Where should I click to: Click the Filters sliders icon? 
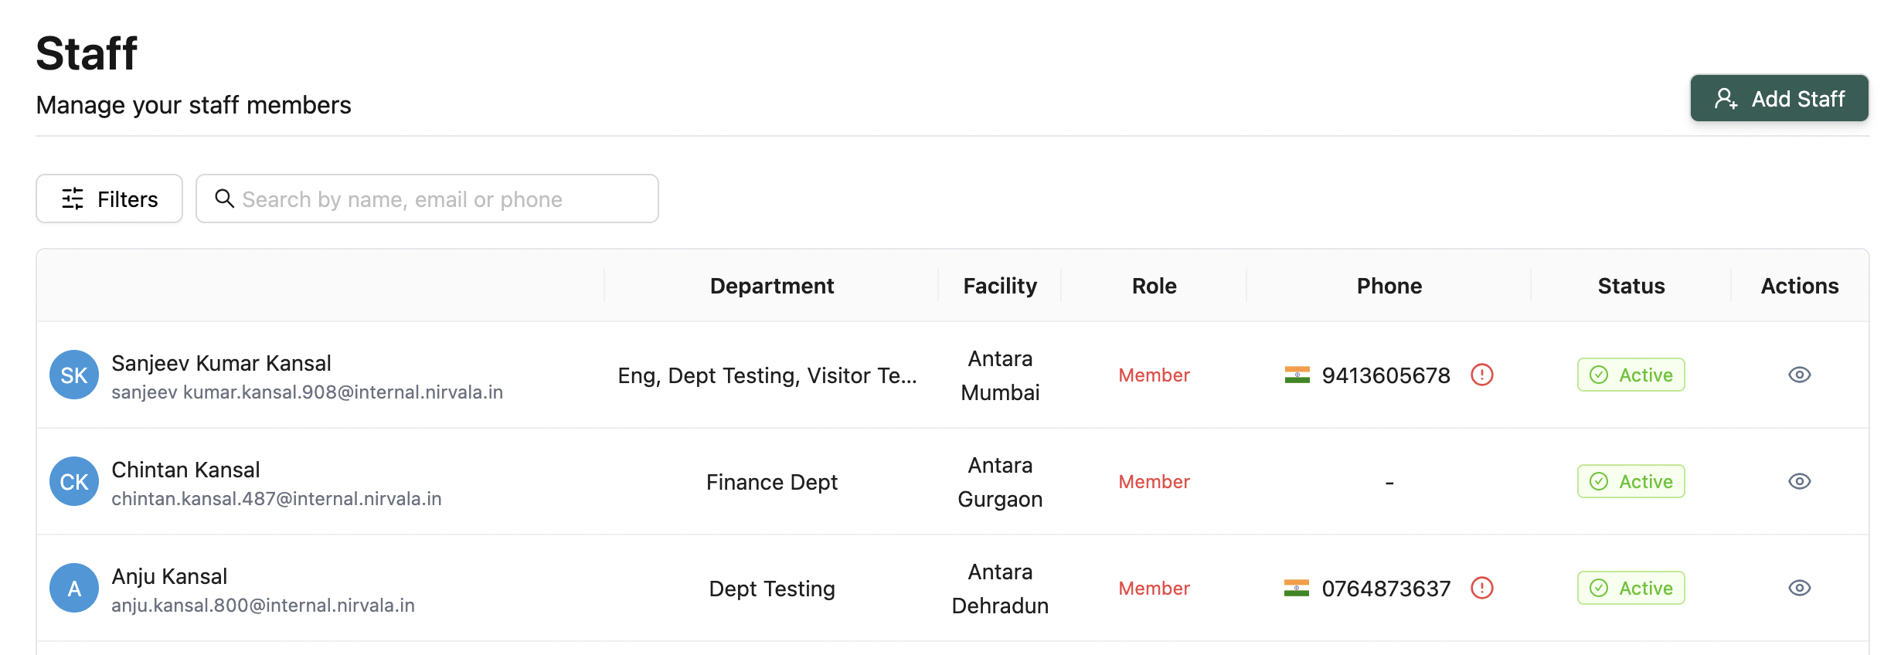(73, 199)
